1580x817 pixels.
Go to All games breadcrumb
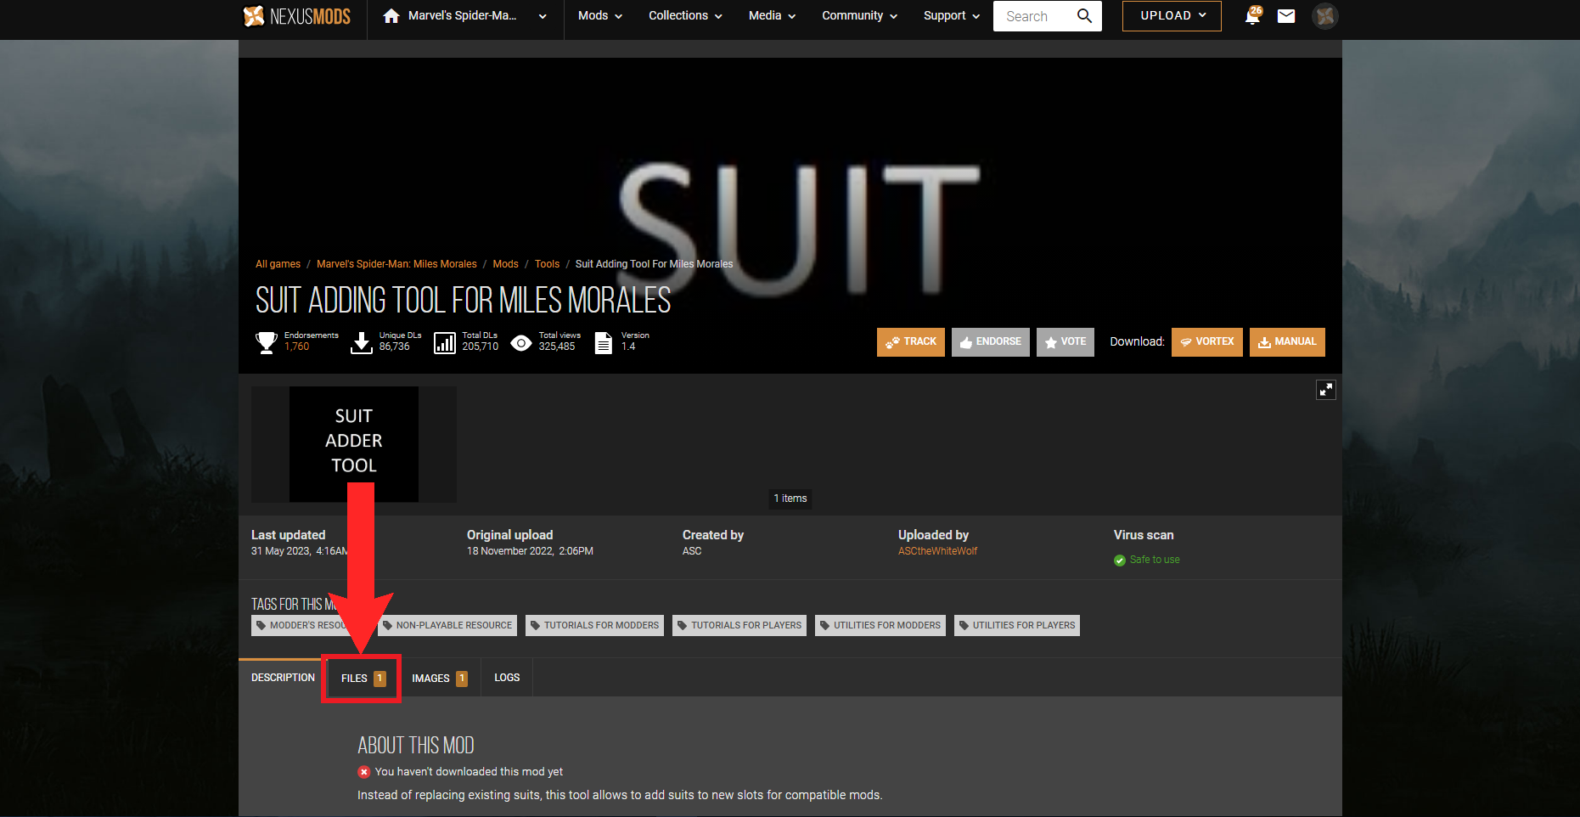278,264
